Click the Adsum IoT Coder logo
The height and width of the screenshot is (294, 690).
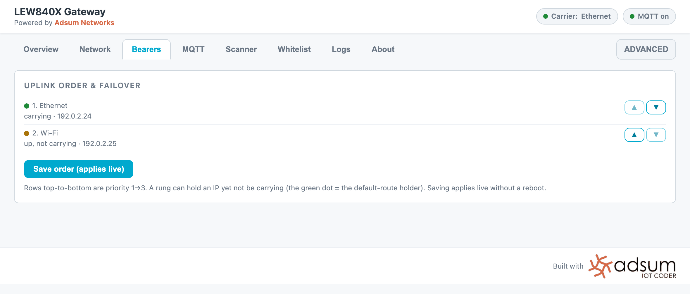[632, 266]
